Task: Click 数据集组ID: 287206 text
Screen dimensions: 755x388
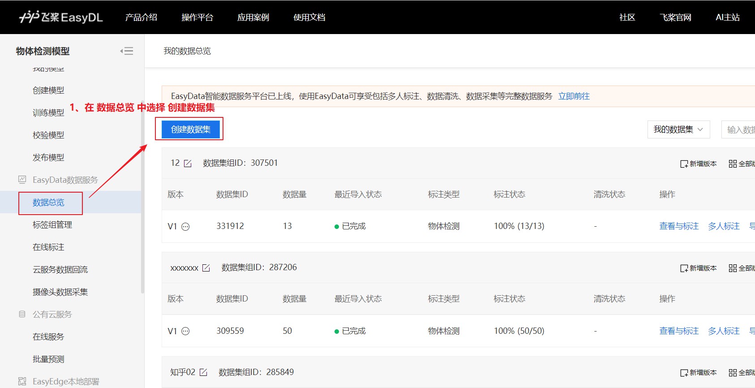Action: click(259, 267)
